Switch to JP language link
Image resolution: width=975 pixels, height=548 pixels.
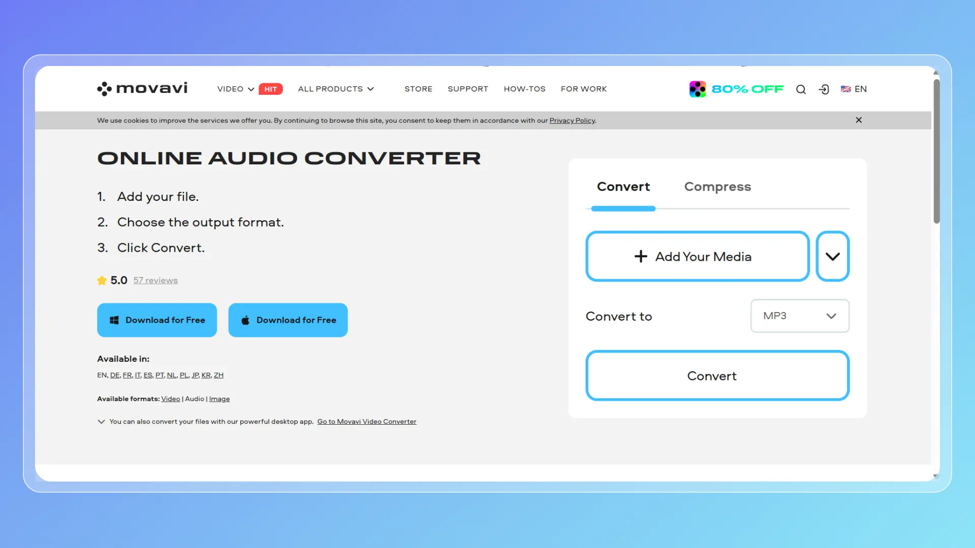pos(195,375)
